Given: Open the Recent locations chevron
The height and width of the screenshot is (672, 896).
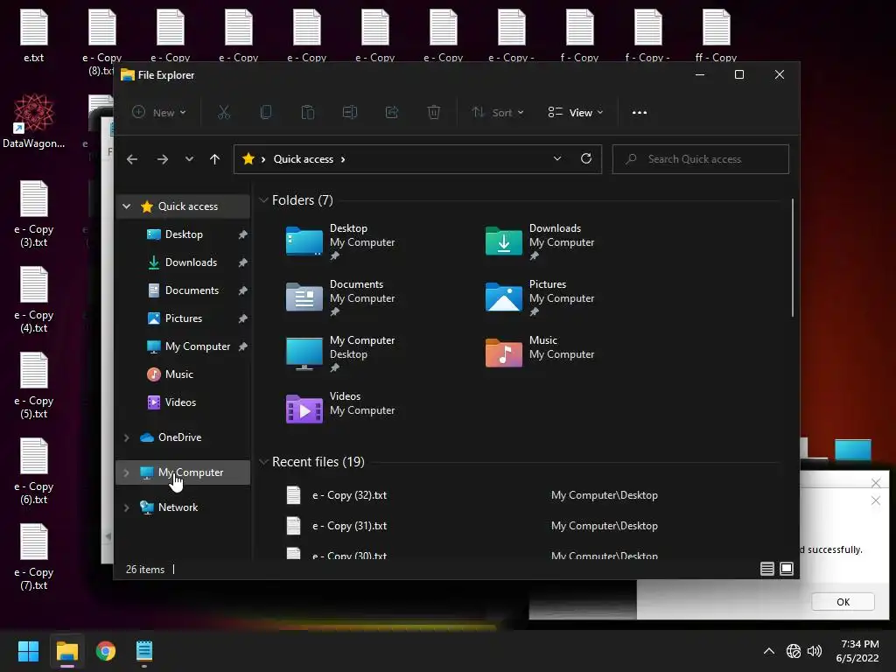Looking at the screenshot, I should click(189, 159).
